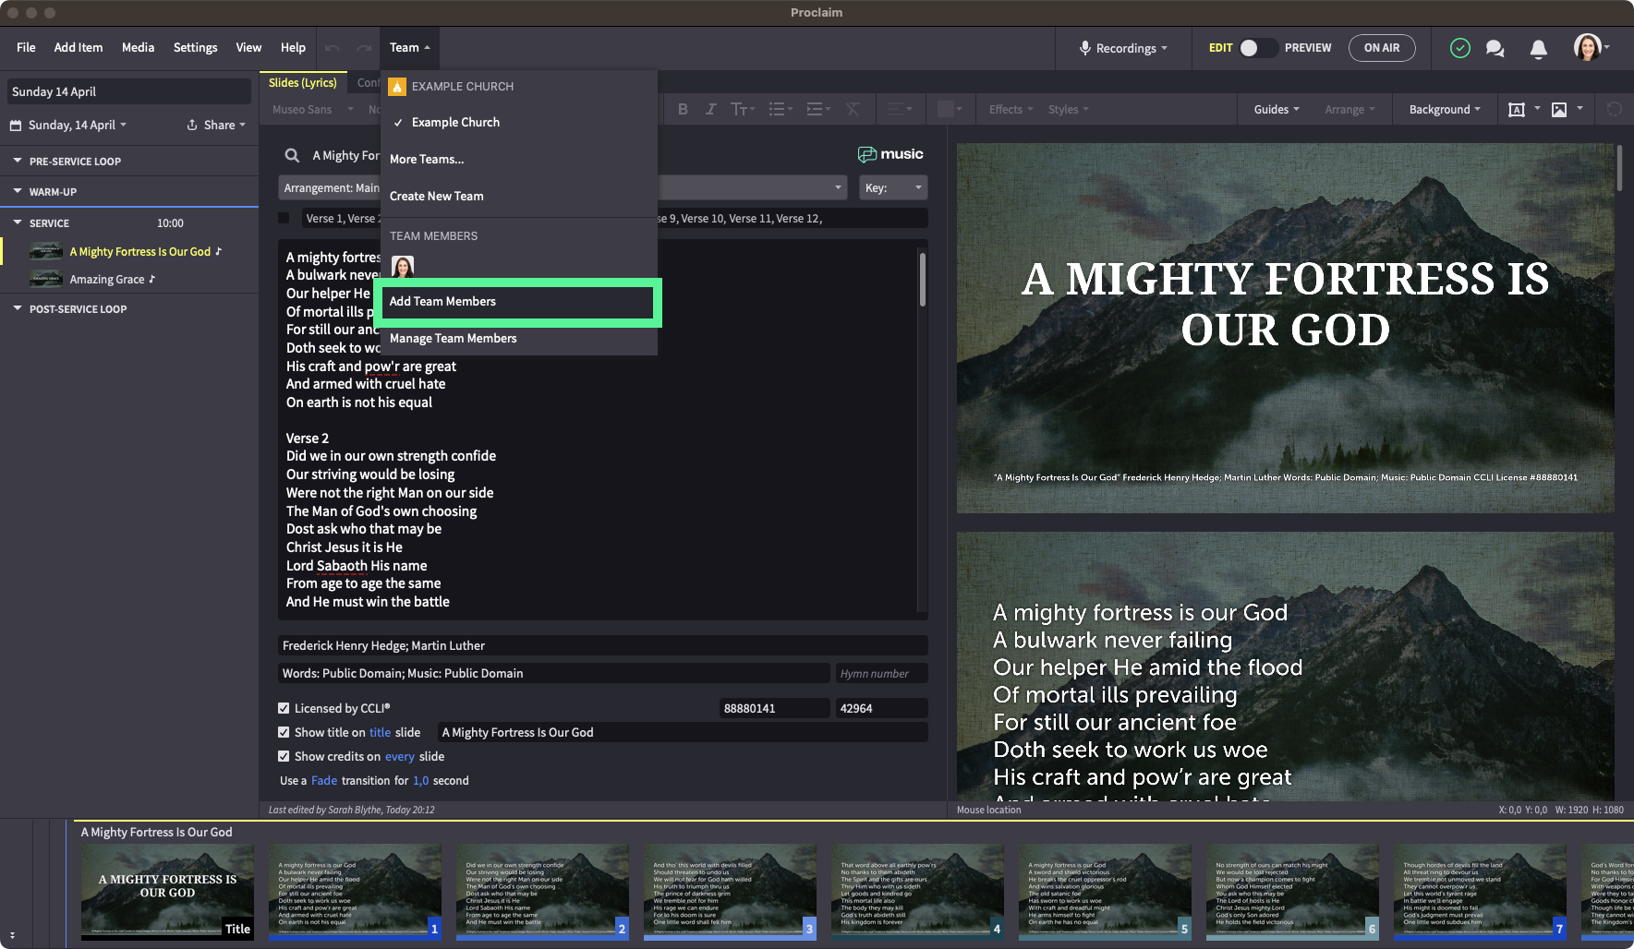The image size is (1634, 949).
Task: Open the Background dropdown
Action: click(x=1445, y=109)
